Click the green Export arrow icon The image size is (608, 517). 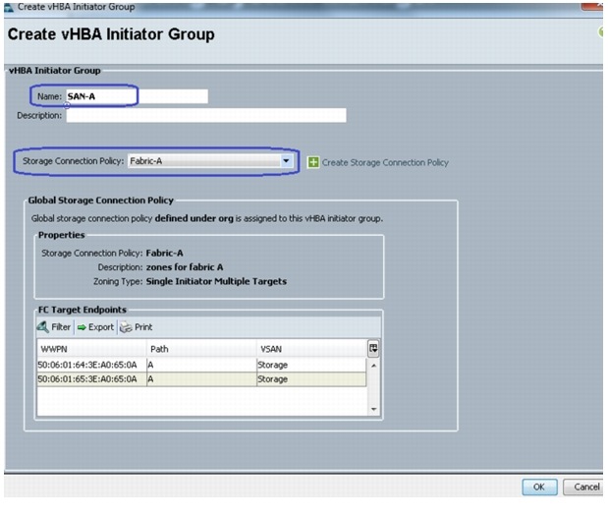82,327
